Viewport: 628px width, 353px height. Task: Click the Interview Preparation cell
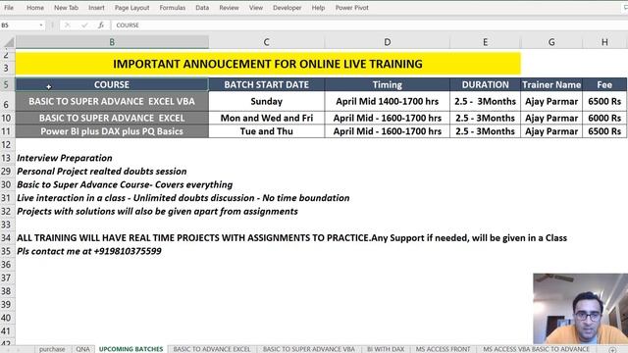point(65,158)
